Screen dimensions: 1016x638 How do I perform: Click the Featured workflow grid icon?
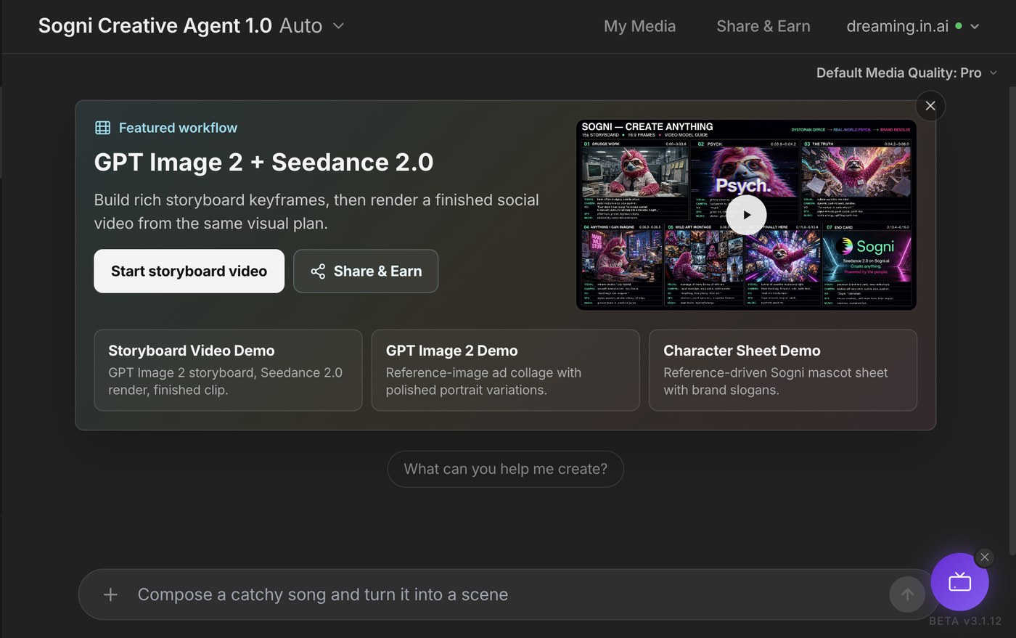click(x=103, y=128)
